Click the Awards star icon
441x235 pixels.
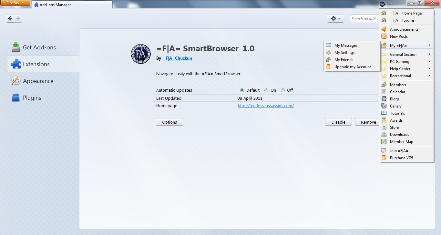(384, 120)
